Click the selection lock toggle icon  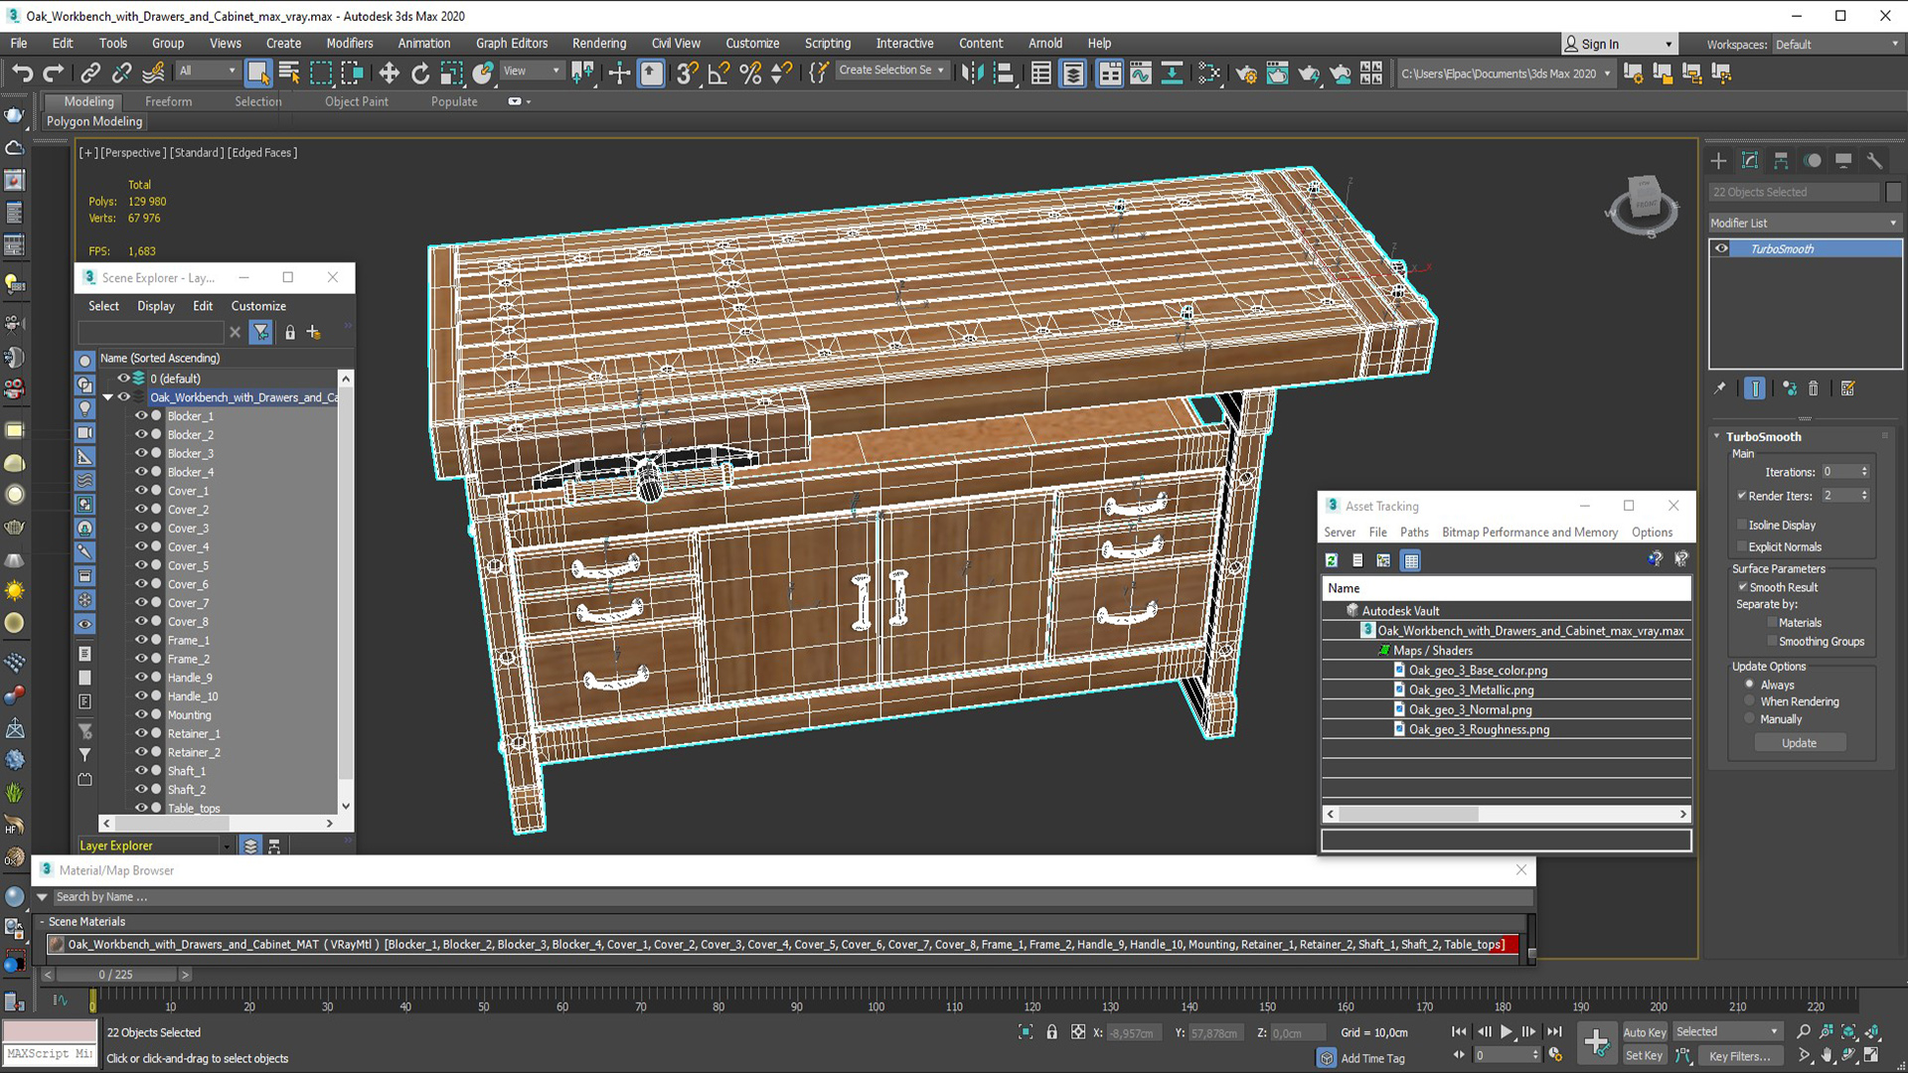pyautogui.click(x=1051, y=1032)
